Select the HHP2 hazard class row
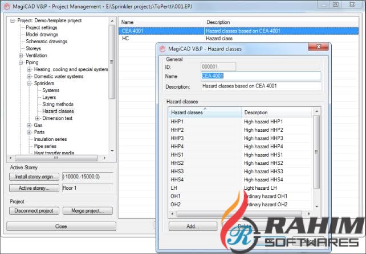Screen dimensions: 366x254 (241, 130)
